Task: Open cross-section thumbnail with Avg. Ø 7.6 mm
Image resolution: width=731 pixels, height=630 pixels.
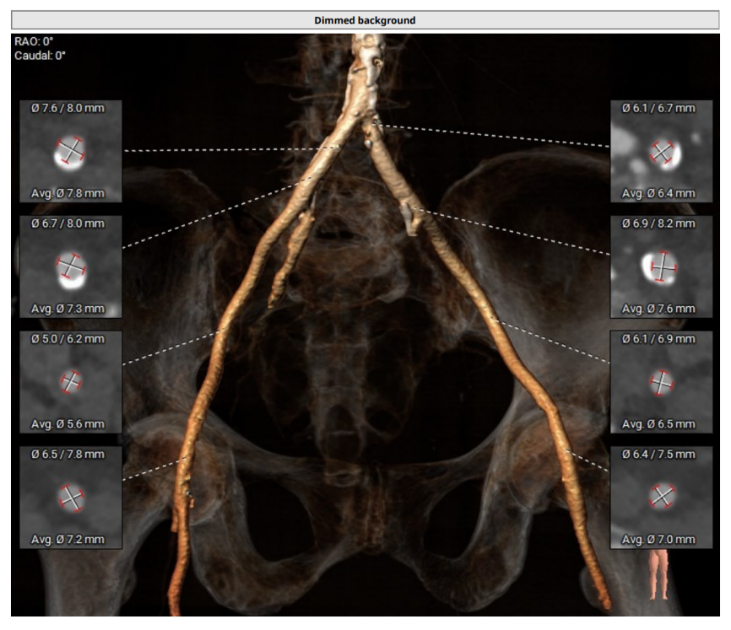Action: tap(662, 267)
